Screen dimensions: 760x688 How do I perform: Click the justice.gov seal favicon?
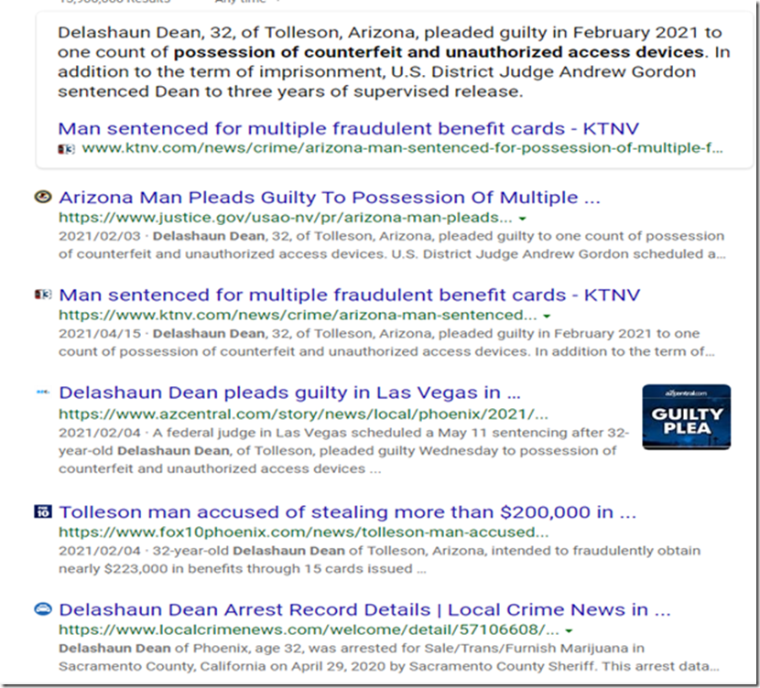tap(42, 197)
